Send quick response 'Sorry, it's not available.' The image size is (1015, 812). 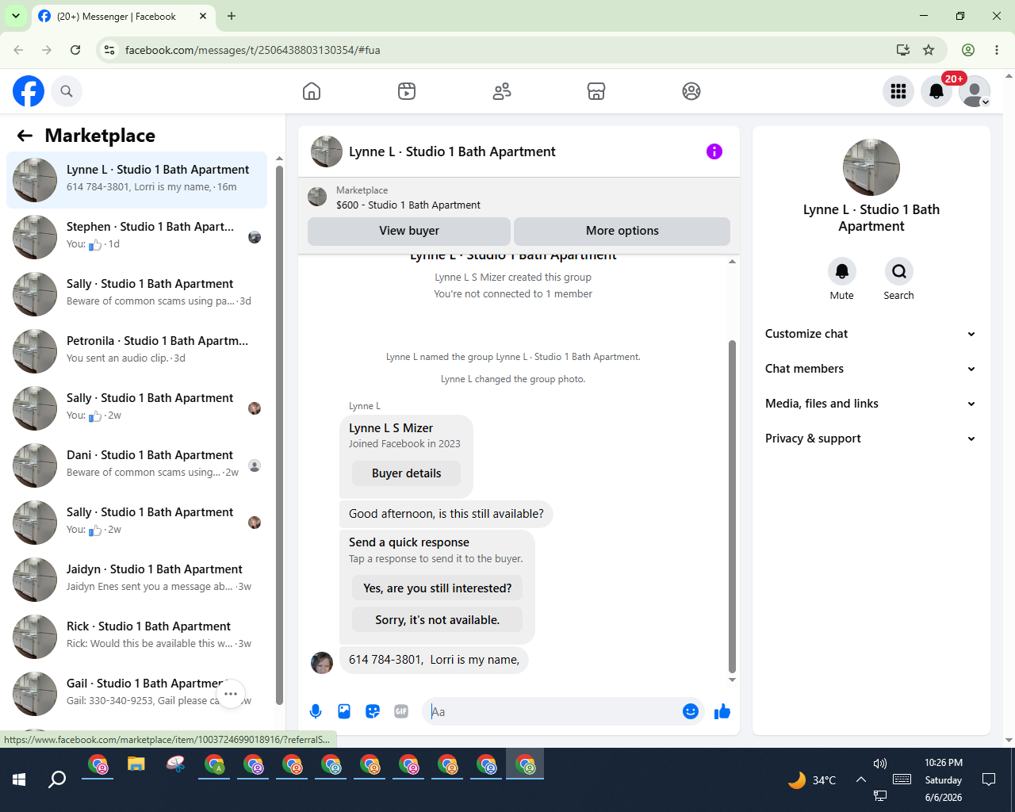(x=438, y=620)
